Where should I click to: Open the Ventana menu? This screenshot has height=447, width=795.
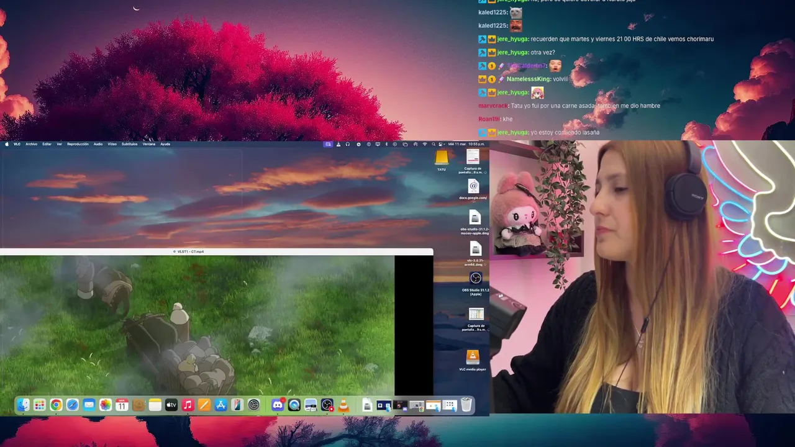point(149,144)
